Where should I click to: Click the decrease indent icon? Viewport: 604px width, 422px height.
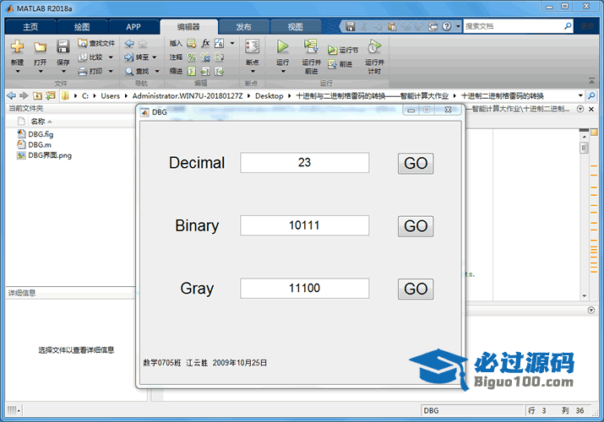[219, 71]
